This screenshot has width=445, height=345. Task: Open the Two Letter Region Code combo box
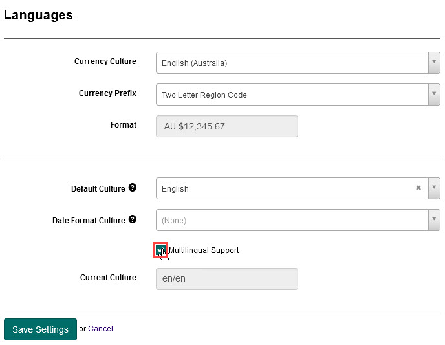coord(298,95)
